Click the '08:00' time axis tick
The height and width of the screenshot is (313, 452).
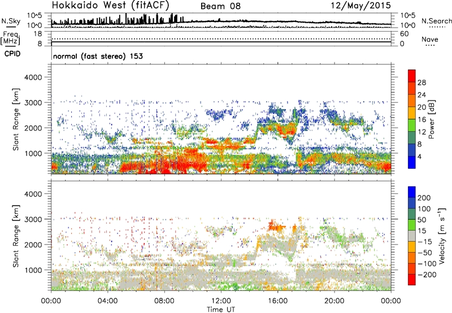pyautogui.click(x=164, y=301)
